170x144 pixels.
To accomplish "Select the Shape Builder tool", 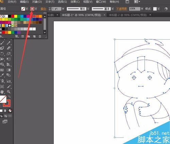I will (x=2, y=64).
